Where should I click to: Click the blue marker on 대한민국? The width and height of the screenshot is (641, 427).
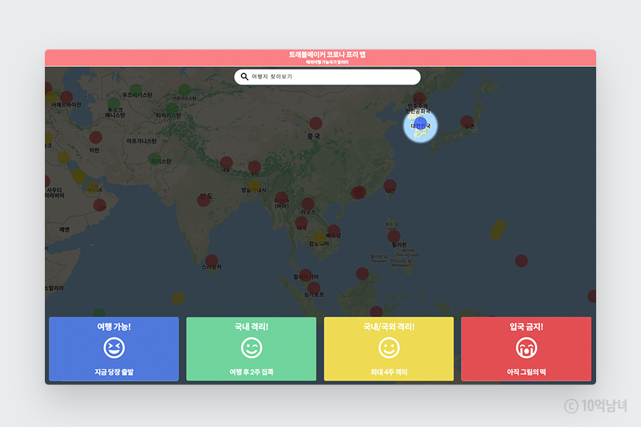pos(421,123)
